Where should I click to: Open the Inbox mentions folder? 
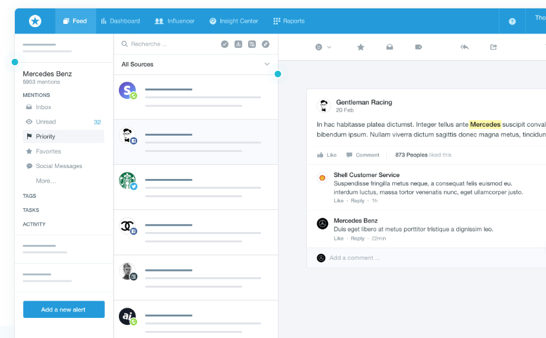click(63, 107)
